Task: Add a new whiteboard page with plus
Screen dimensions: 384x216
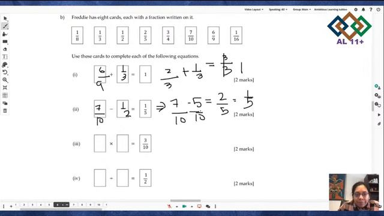Action: click(x=11, y=206)
